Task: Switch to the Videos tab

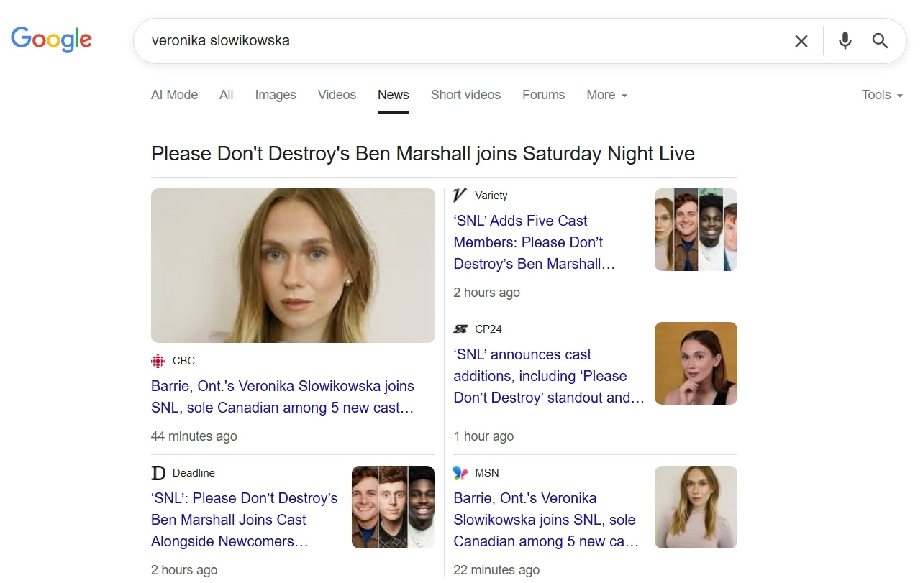Action: pos(336,95)
